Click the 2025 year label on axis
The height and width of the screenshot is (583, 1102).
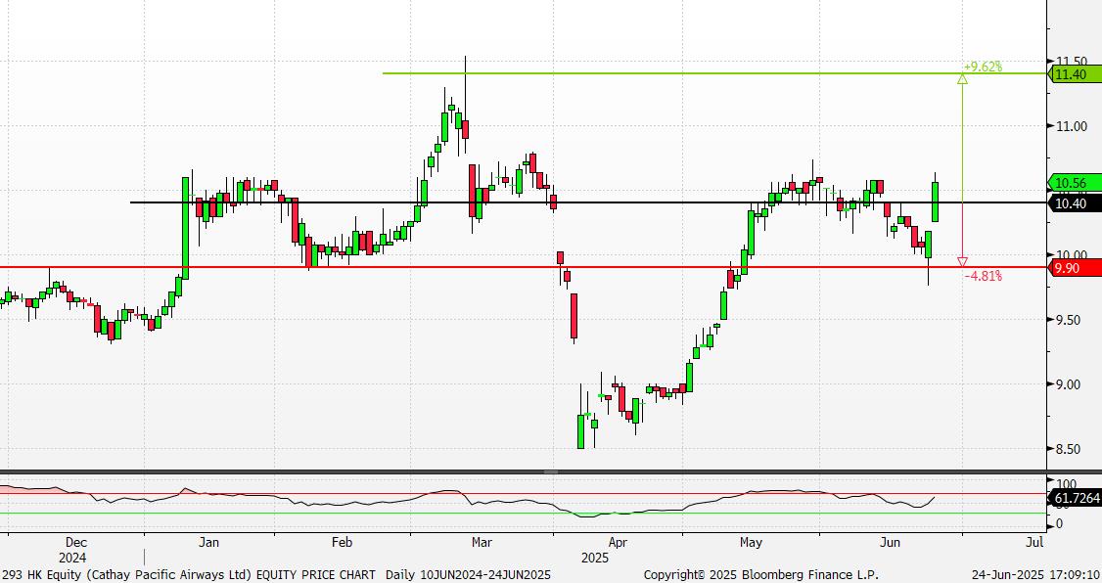coord(595,558)
